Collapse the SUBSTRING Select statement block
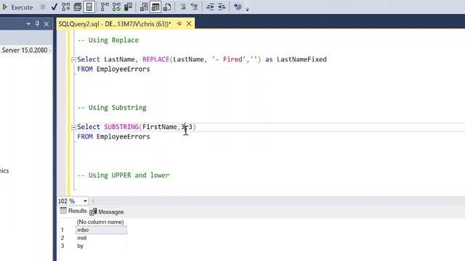 click(73, 128)
